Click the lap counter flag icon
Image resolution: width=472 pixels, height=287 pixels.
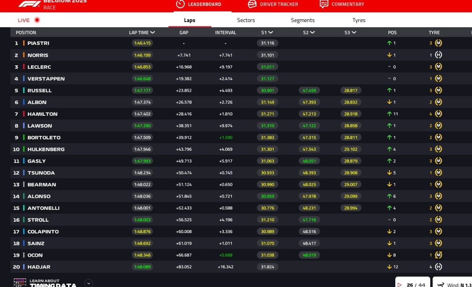pyautogui.click(x=400, y=285)
